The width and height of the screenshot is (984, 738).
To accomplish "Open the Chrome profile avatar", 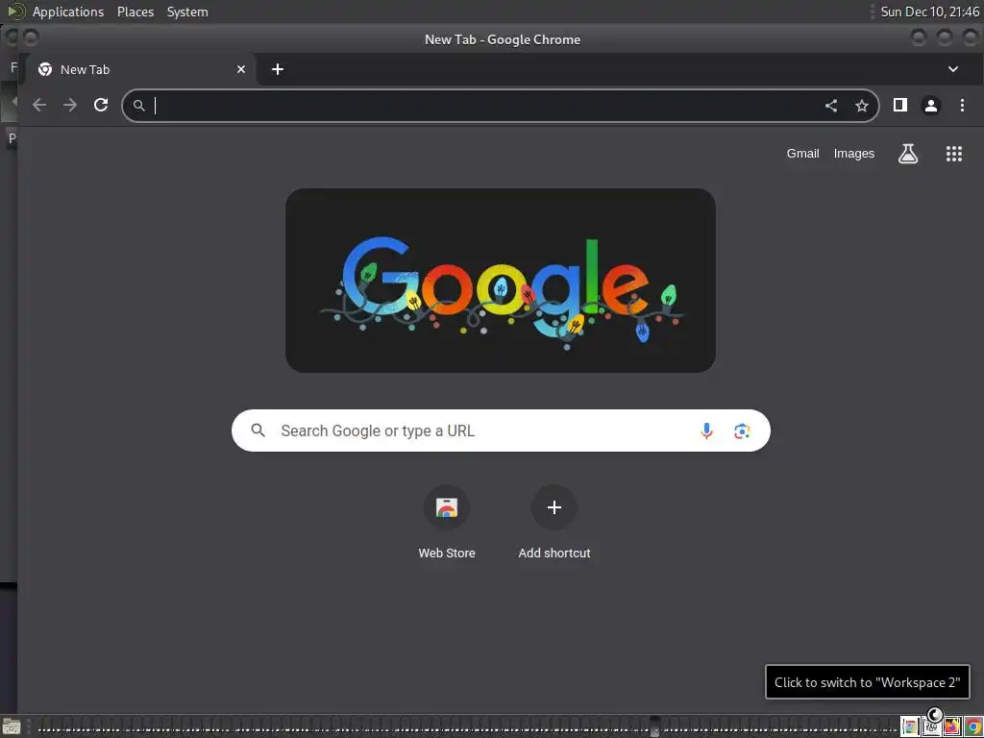I will coord(930,106).
